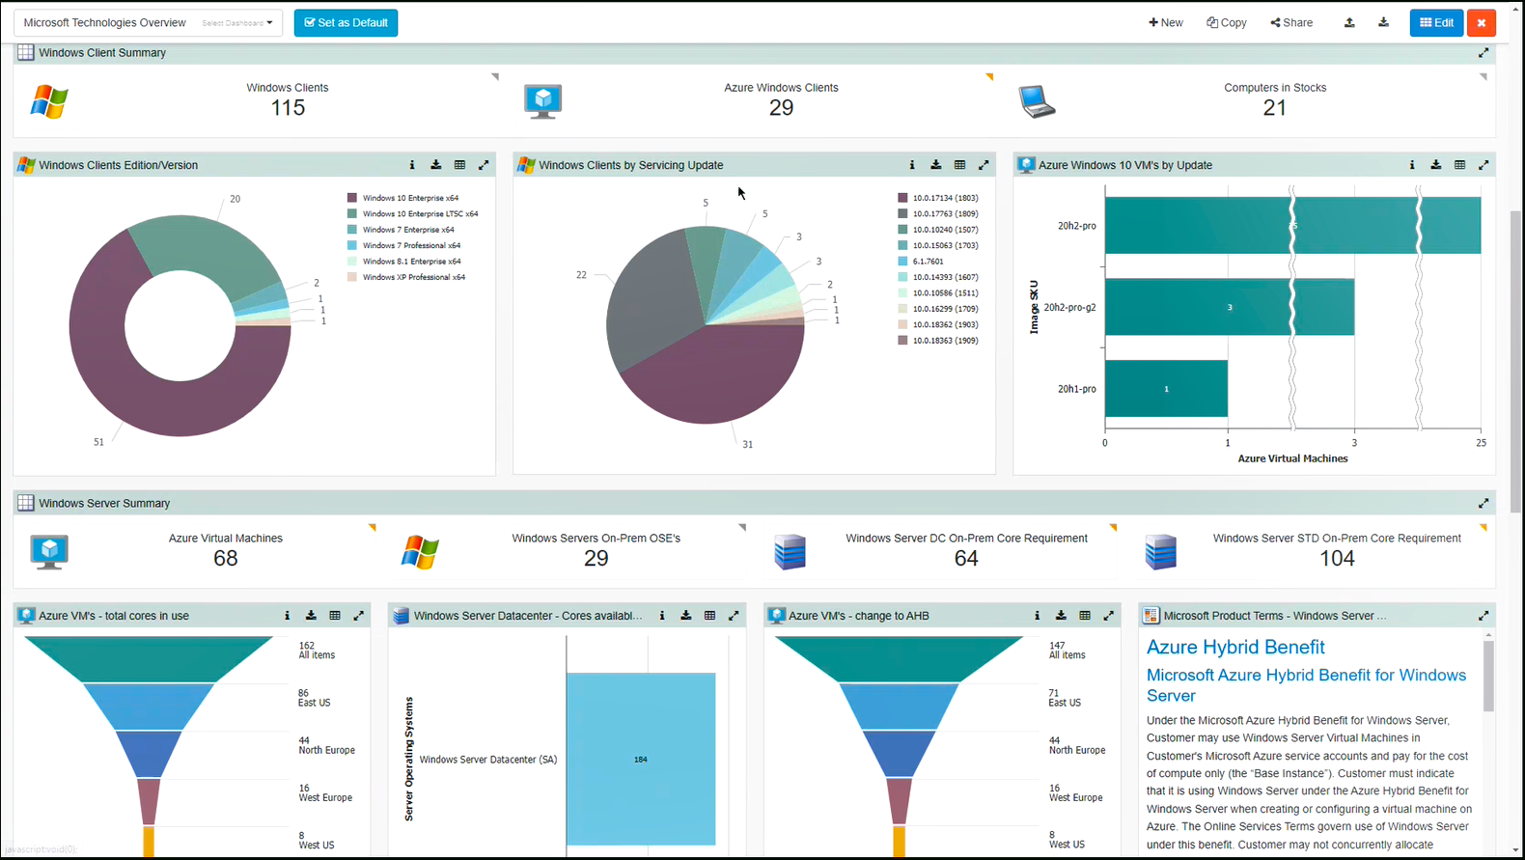Toggle Windows 10 Enterprise x64 legend swatch
The width and height of the screenshot is (1525, 860).
pos(352,198)
